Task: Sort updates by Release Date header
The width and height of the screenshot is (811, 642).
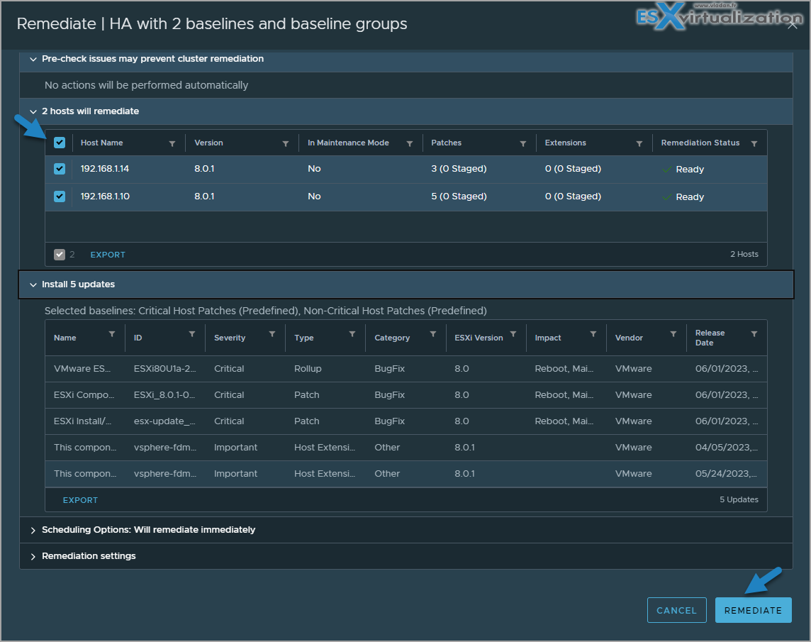Action: click(710, 338)
